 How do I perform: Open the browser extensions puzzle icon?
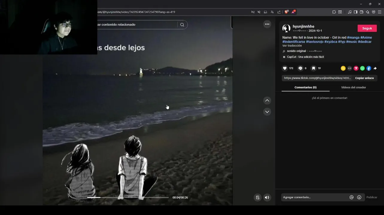[334, 12]
